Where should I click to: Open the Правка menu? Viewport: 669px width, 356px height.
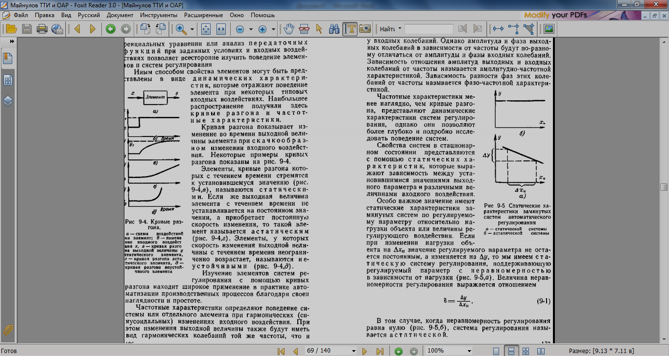(45, 15)
